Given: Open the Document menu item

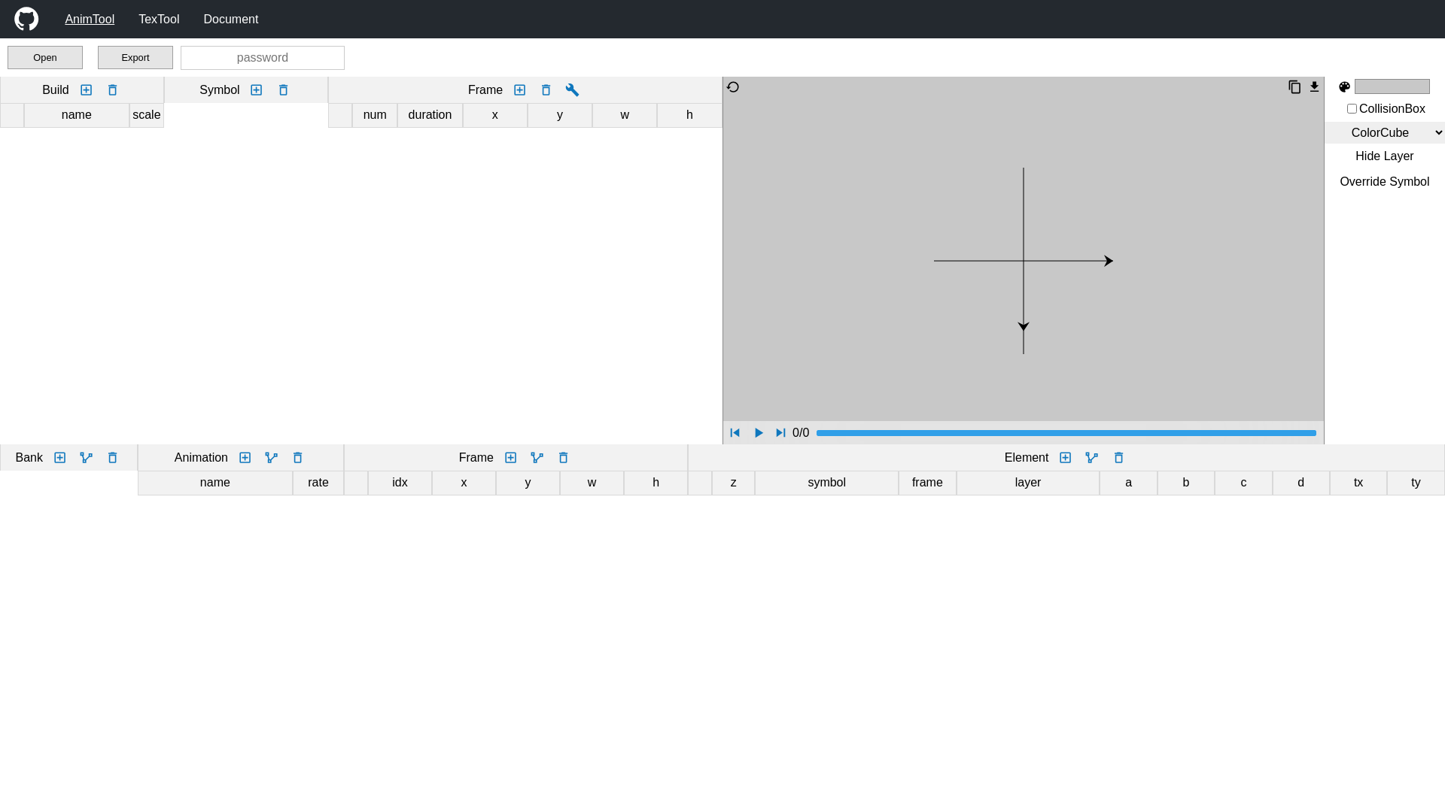Looking at the screenshot, I should [231, 20].
